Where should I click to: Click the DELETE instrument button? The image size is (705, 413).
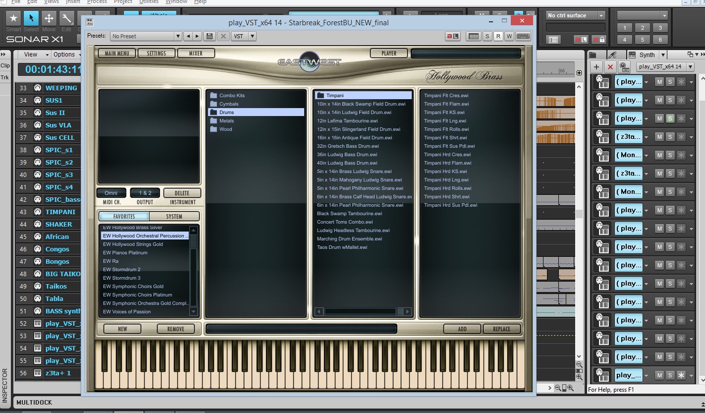coord(182,193)
